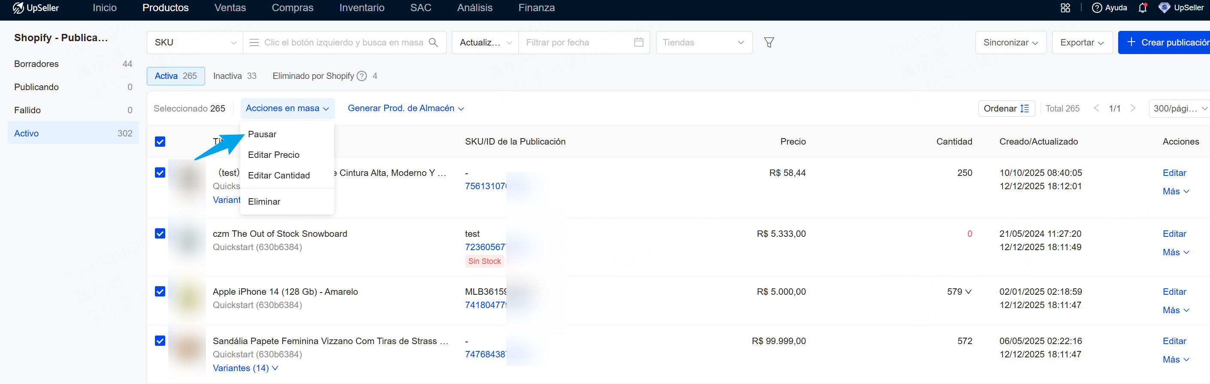
Task: Click Editar for Sandália Papete row
Action: (1174, 341)
